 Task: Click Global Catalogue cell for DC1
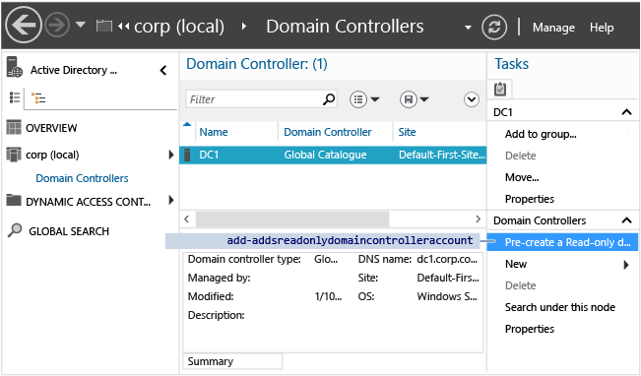(325, 155)
